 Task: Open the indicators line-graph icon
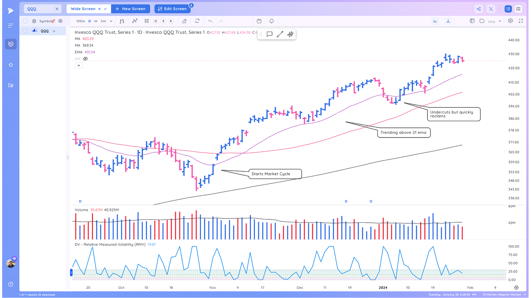point(135,21)
